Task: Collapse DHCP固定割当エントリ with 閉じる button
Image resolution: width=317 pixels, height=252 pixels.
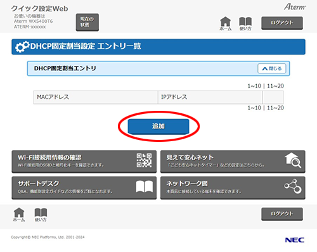Action: pos(272,68)
